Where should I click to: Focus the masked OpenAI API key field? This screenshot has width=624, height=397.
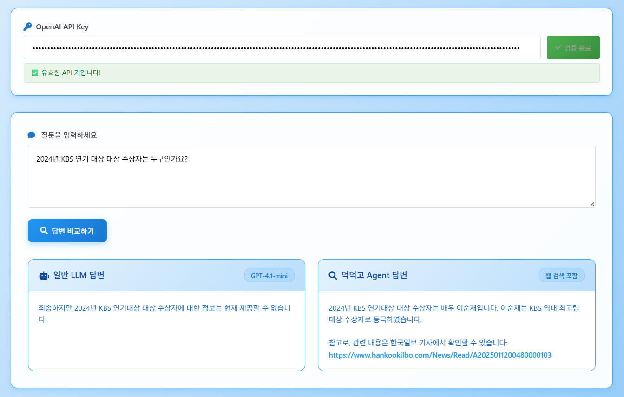click(282, 47)
